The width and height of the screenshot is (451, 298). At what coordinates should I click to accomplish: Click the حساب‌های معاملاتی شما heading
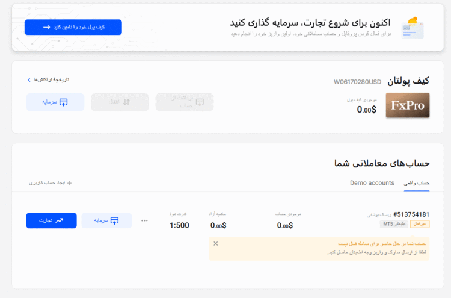pyautogui.click(x=382, y=164)
